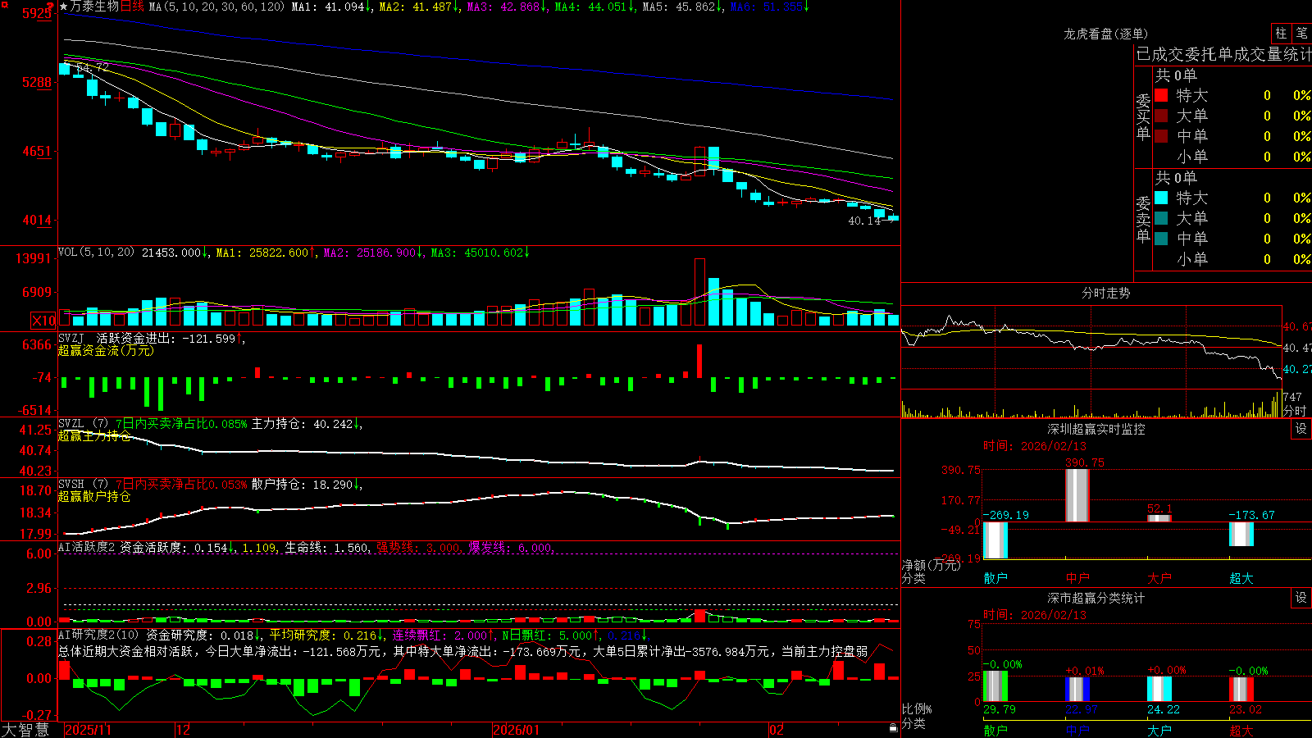Click the MA1: 41.094 value
The width and height of the screenshot is (1312, 738).
pos(331,7)
